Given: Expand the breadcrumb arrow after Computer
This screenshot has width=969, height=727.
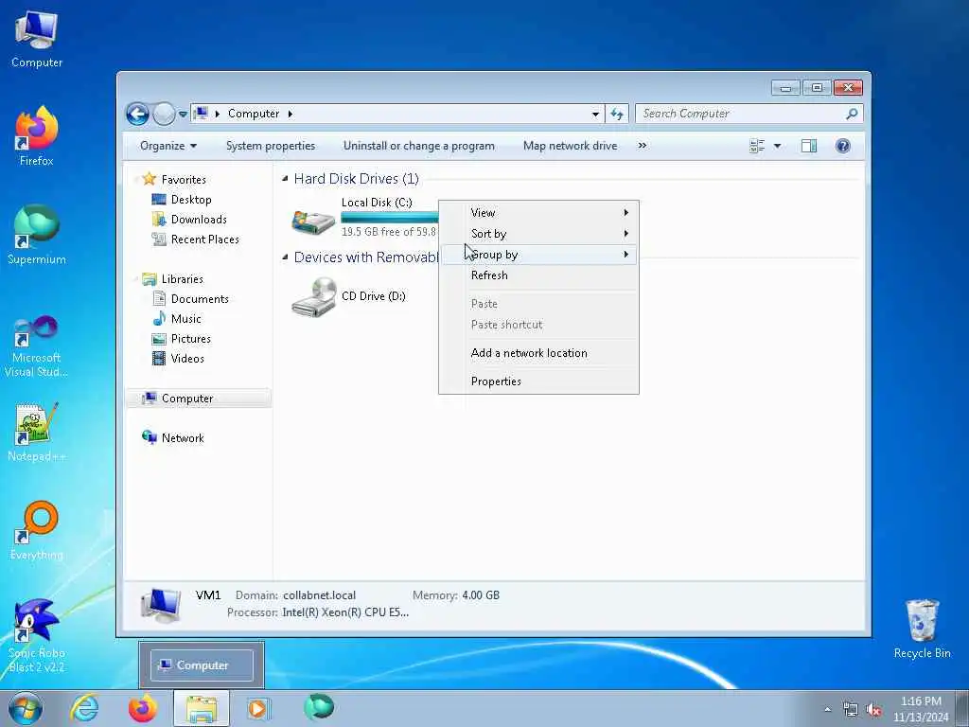Looking at the screenshot, I should pos(290,114).
